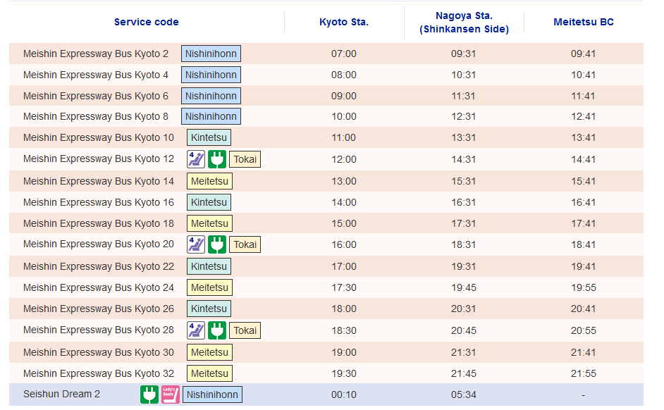Viewport: 664px width, 410px height.
Task: Click the 12:31 Nagoya Sta. arrival time
Action: [x=464, y=116]
